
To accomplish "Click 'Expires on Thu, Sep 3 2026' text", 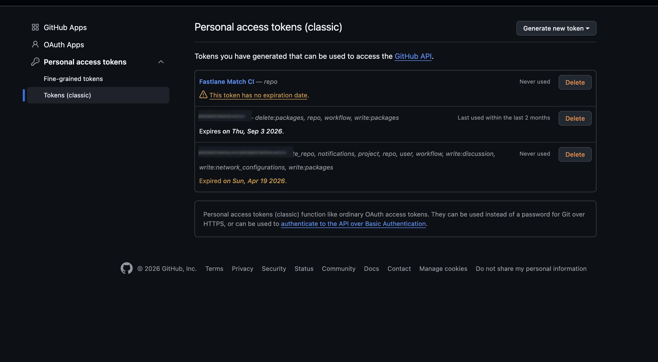I will tap(242, 131).
